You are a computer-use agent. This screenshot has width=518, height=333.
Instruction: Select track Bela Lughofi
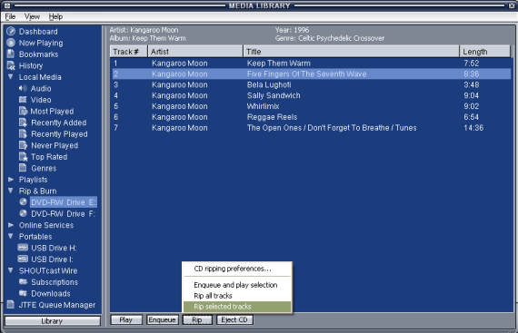[311, 84]
